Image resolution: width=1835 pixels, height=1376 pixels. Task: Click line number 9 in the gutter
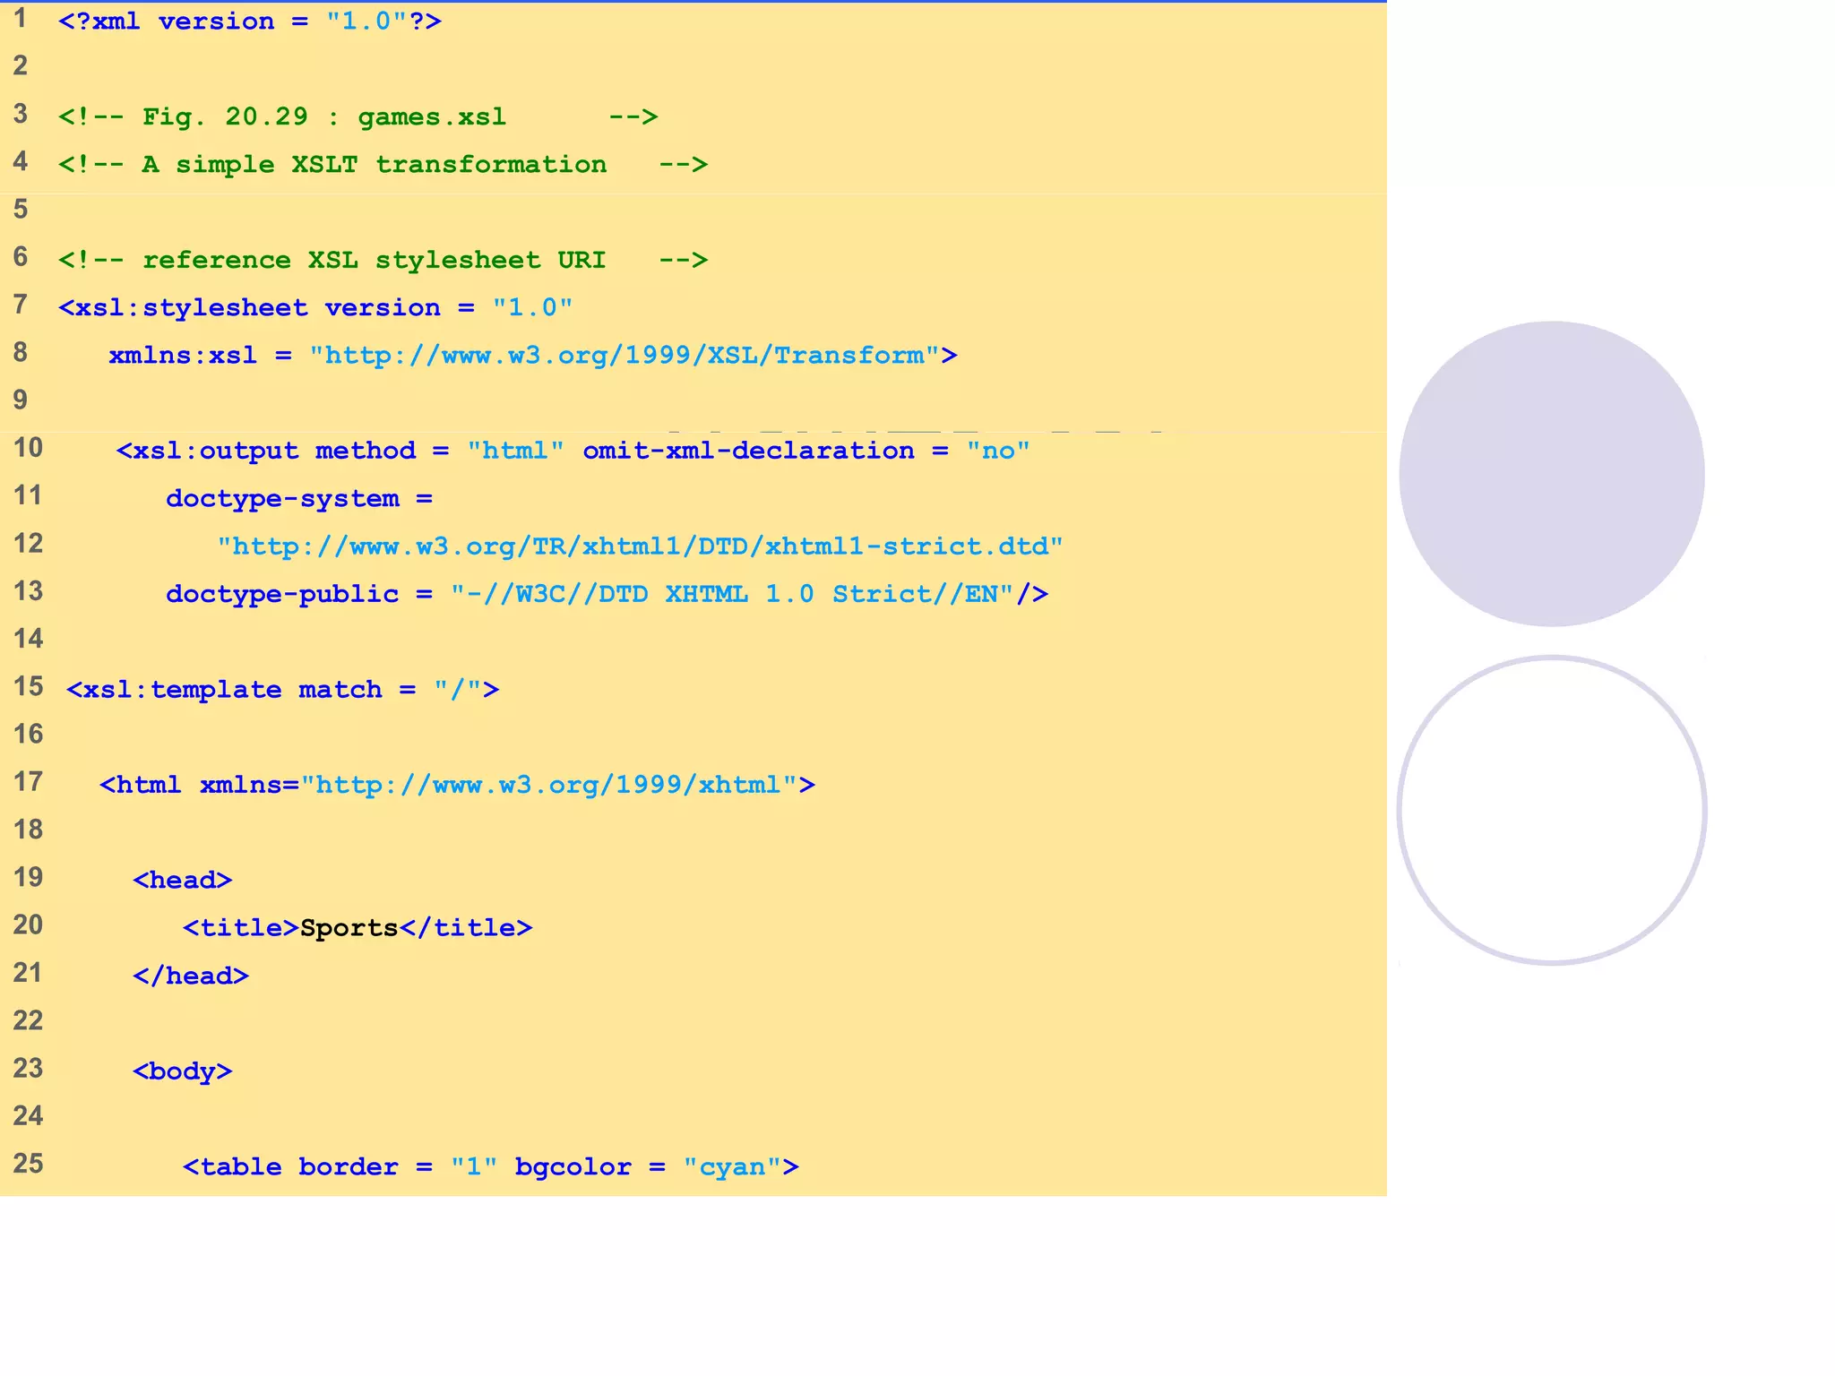coord(21,400)
